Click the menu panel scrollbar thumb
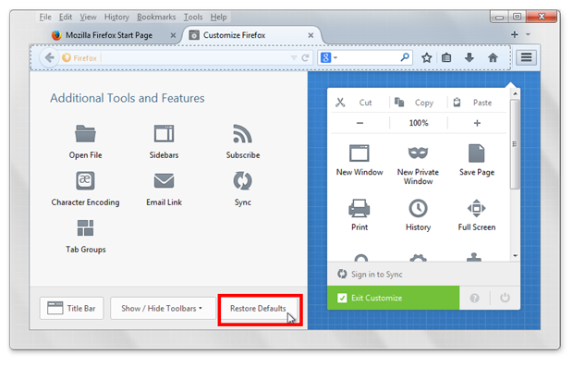The image size is (573, 367). click(515, 144)
